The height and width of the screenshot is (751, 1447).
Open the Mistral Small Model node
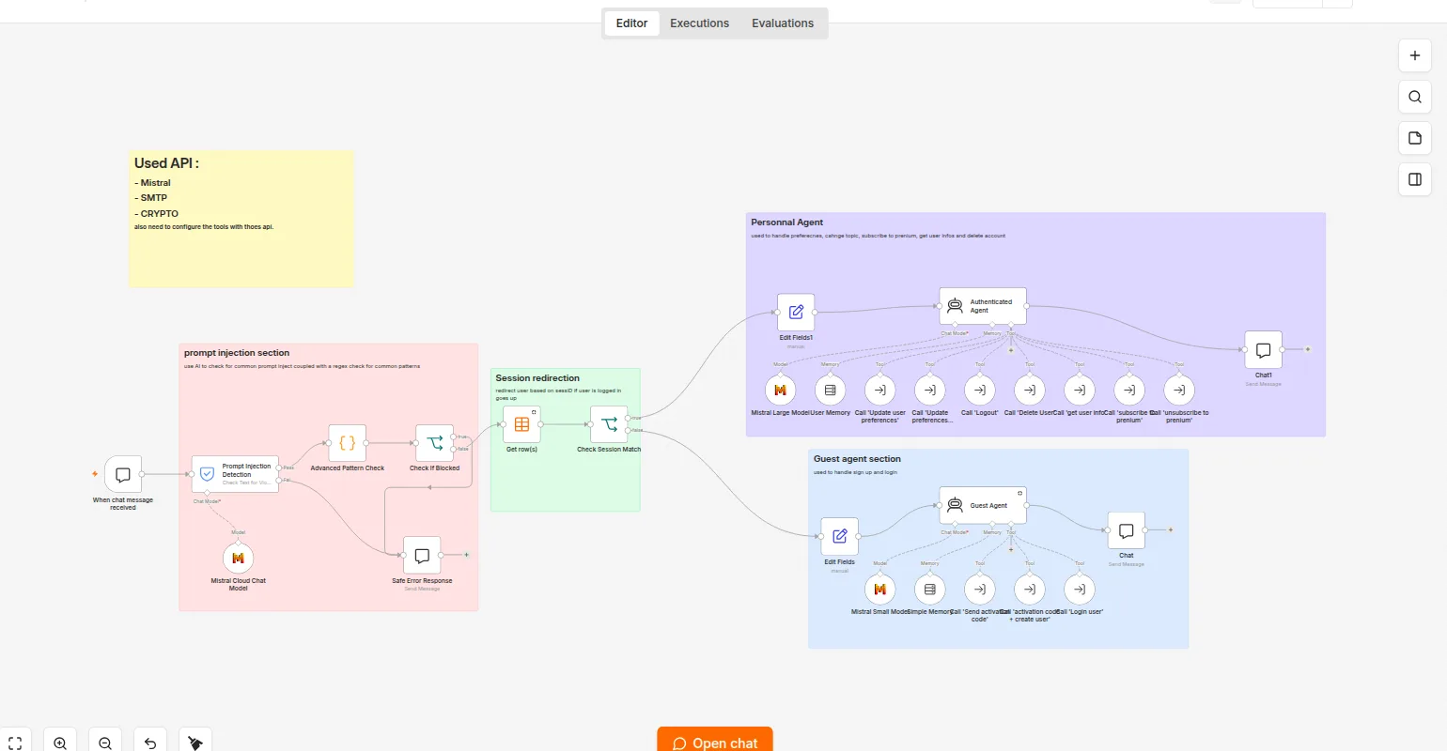point(879,589)
